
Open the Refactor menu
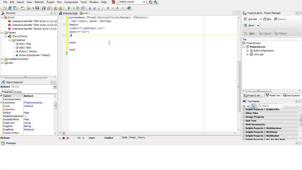click(x=39, y=2)
